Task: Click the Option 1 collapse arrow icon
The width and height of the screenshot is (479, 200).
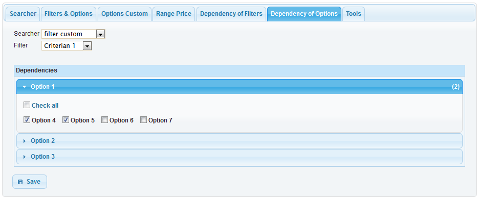Action: tap(25, 87)
